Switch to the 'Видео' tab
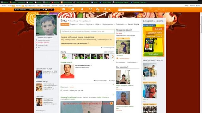202x113 pixels. point(131,24)
